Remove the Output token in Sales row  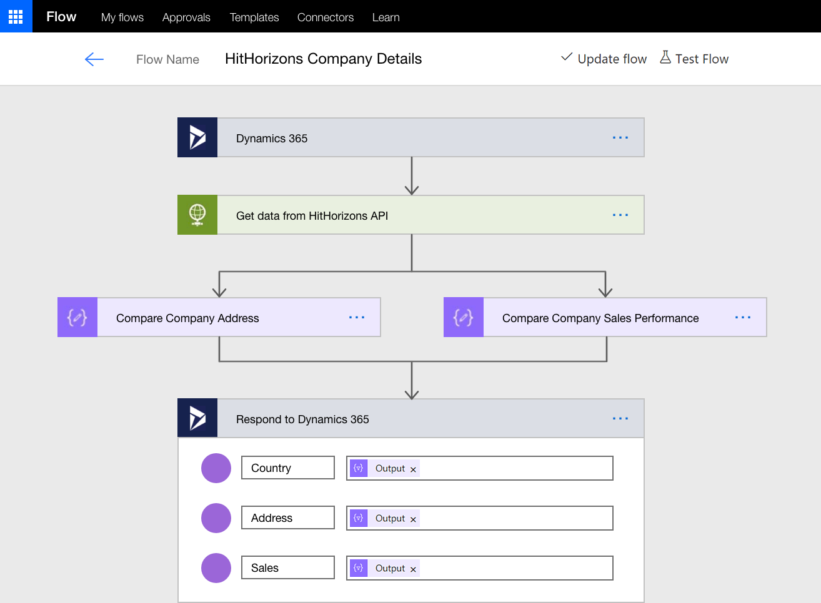[x=413, y=569]
